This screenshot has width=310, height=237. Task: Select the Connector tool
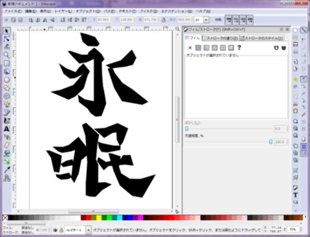coord(7,178)
